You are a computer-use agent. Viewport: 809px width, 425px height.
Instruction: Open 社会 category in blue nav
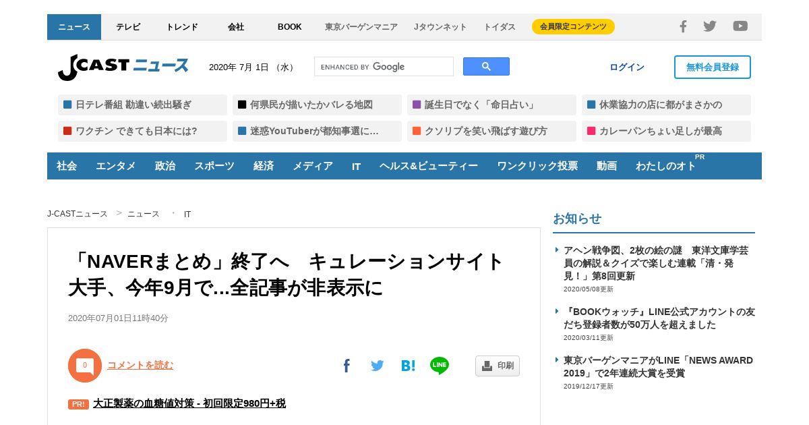pyautogui.click(x=67, y=166)
